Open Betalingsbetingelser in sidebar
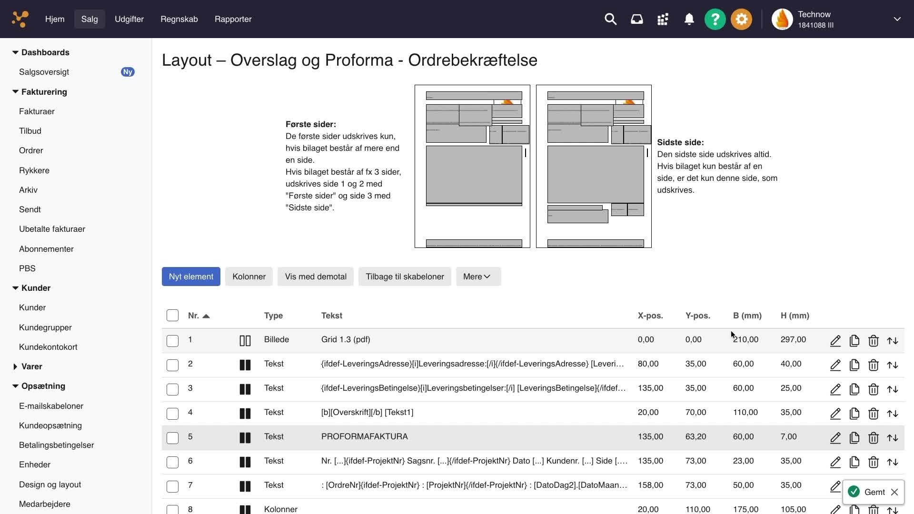This screenshot has width=914, height=514. [x=56, y=445]
